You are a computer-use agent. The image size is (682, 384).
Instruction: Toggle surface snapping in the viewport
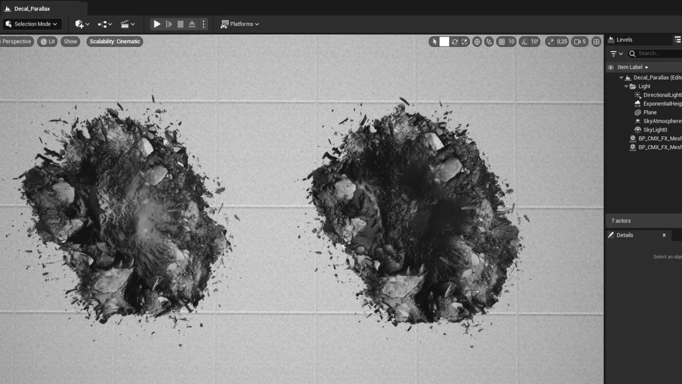489,41
